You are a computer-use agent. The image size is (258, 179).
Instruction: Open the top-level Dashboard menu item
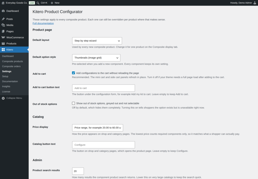point(14,11)
